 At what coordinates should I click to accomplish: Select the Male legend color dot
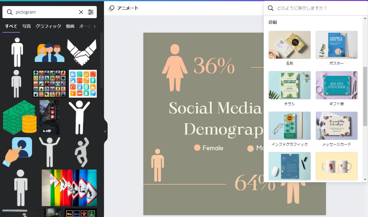(x=250, y=148)
